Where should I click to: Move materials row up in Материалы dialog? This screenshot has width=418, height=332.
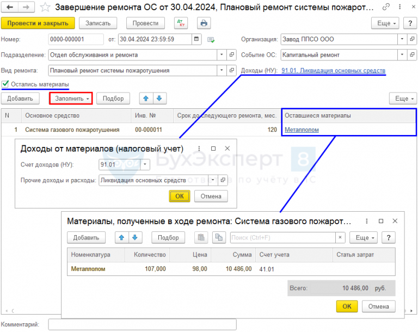click(x=122, y=238)
